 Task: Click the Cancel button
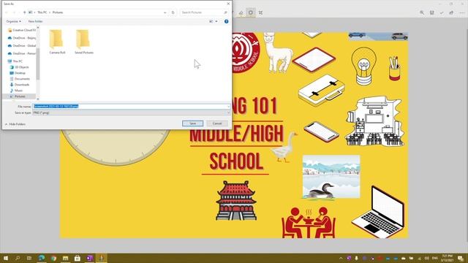[x=217, y=123]
